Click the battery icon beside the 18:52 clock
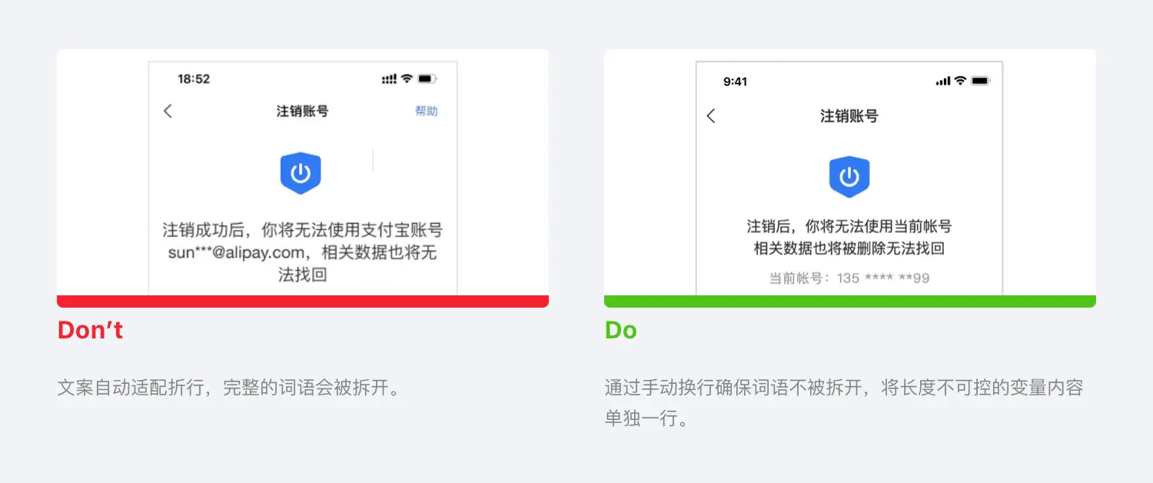This screenshot has width=1153, height=483. coord(428,78)
